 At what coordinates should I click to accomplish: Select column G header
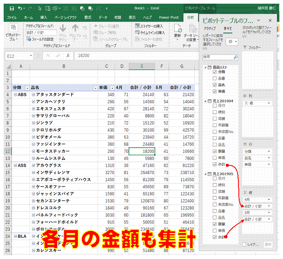click(182, 66)
